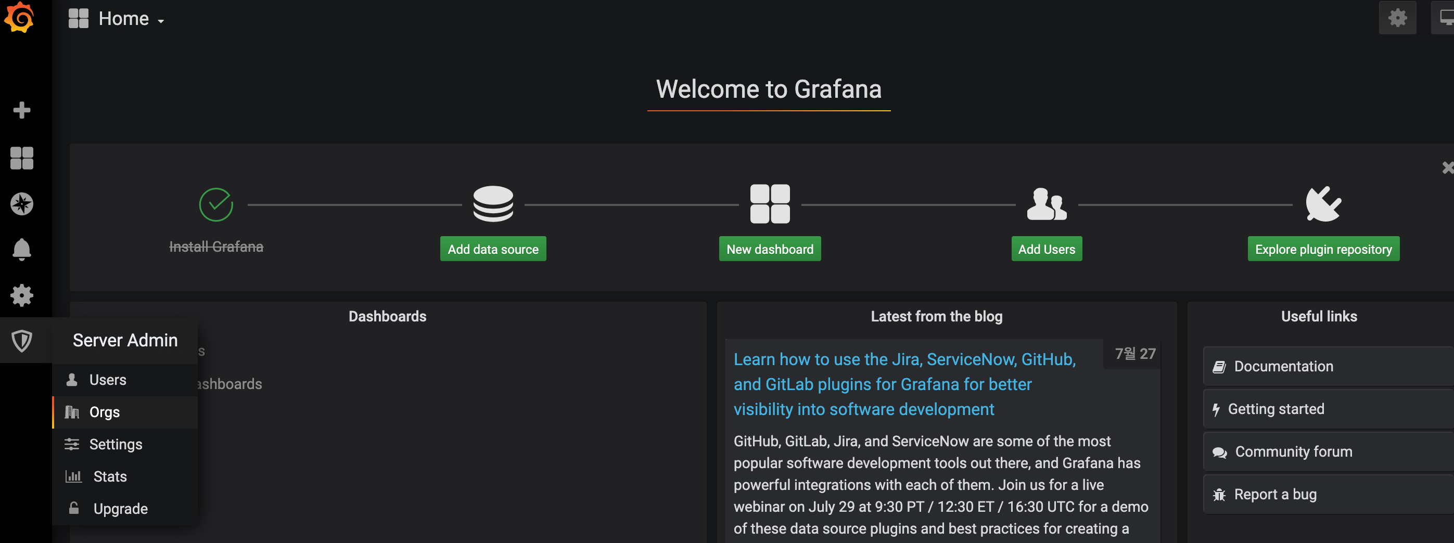
Task: Click the blog post description paragraph
Action: 941,485
